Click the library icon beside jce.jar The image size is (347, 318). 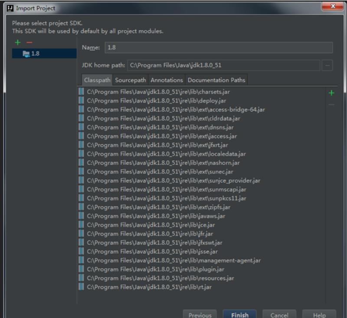(x=81, y=225)
